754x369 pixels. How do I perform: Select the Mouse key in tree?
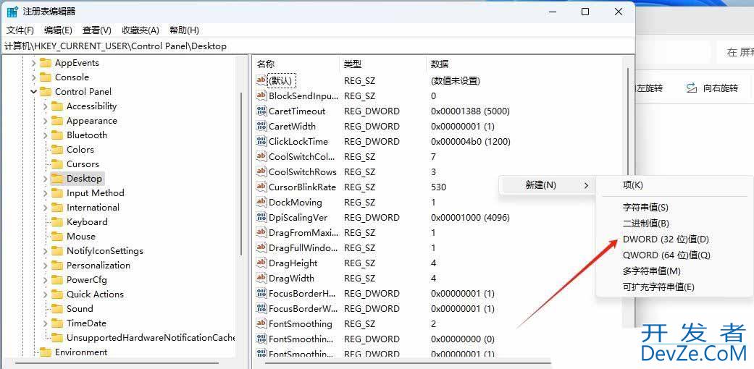click(81, 237)
